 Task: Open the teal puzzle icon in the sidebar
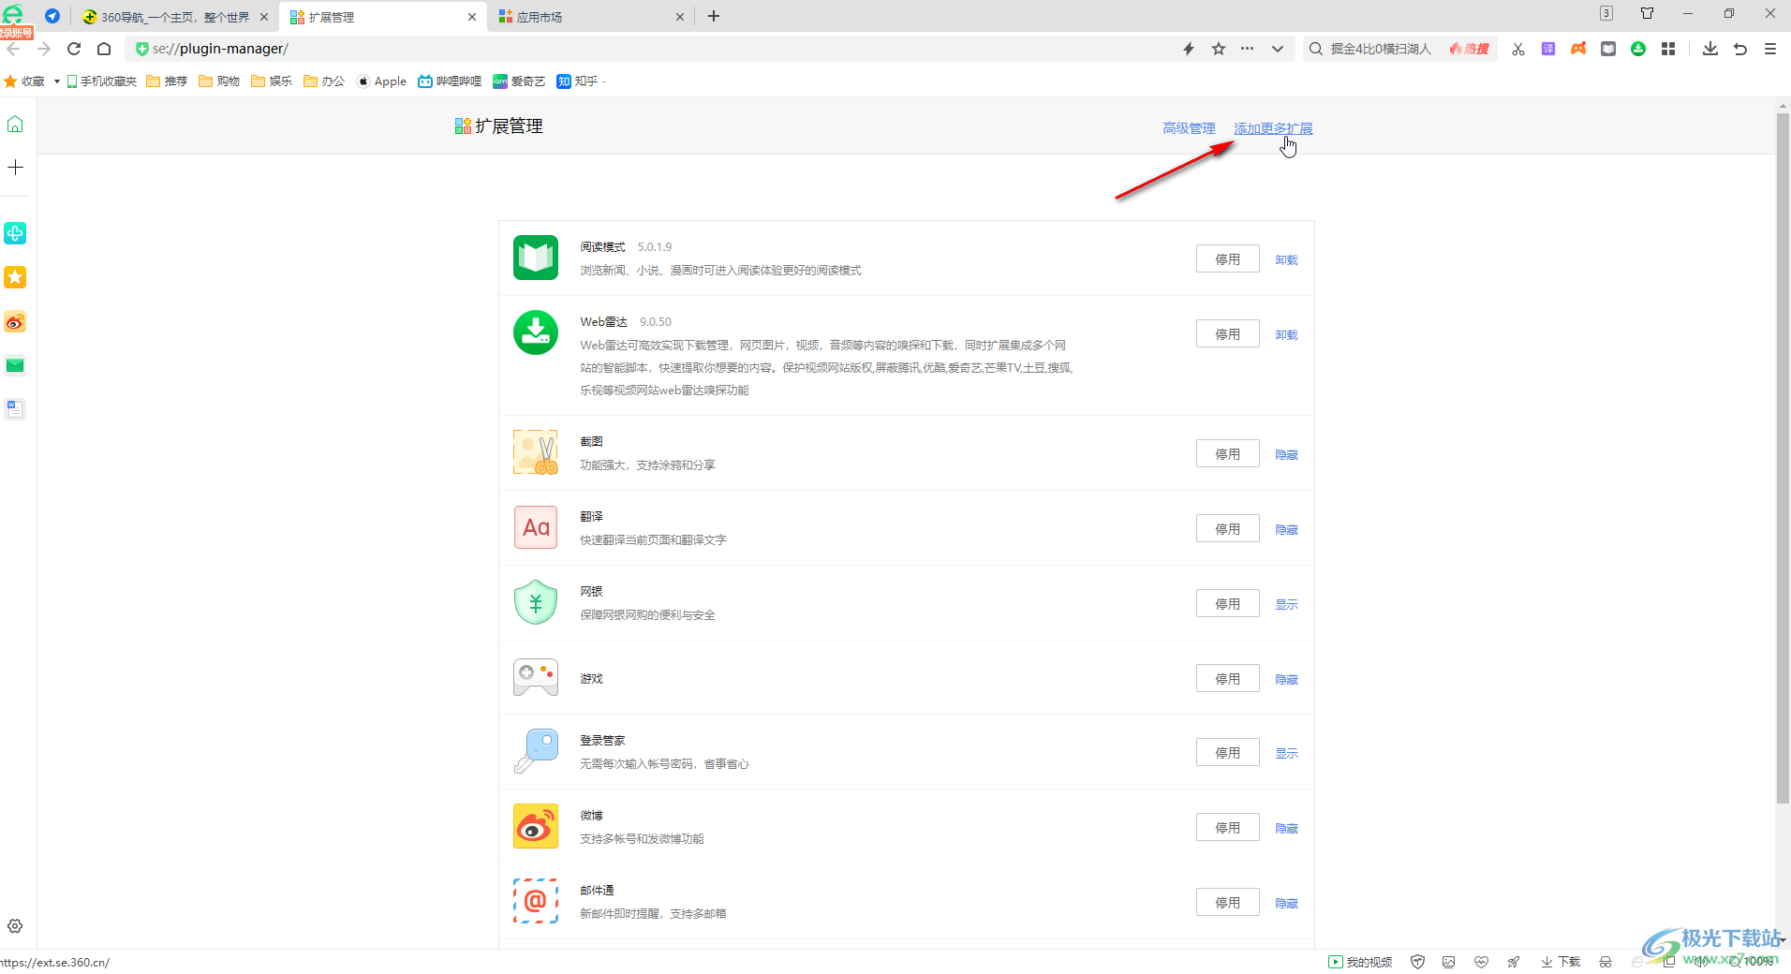click(15, 233)
